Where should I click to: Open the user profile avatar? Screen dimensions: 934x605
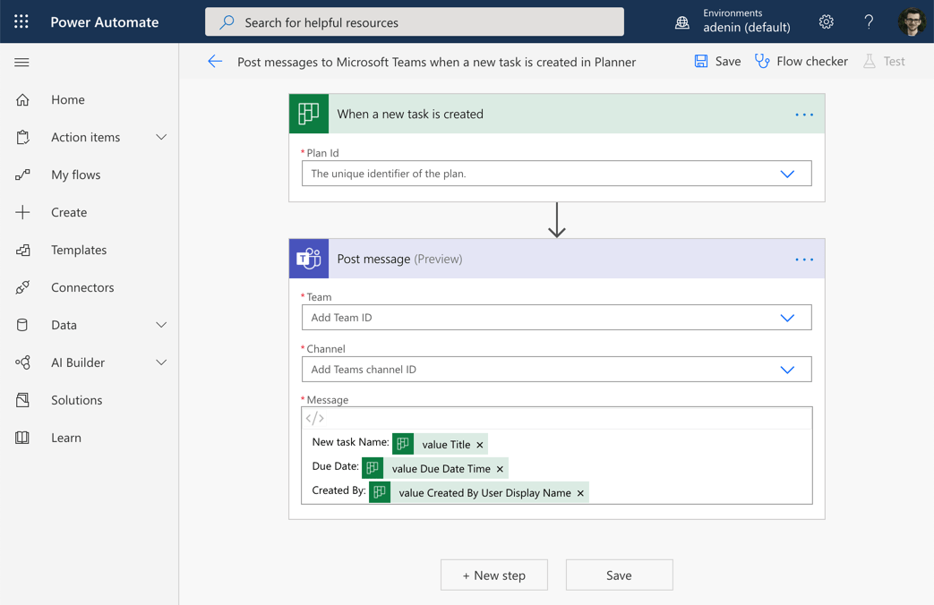click(x=912, y=22)
